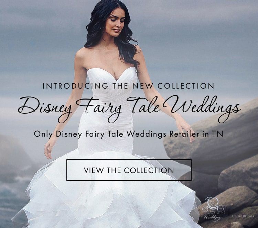Click the word 'COLLECTION' in the top heading
The height and width of the screenshot is (228, 258).
[186, 86]
